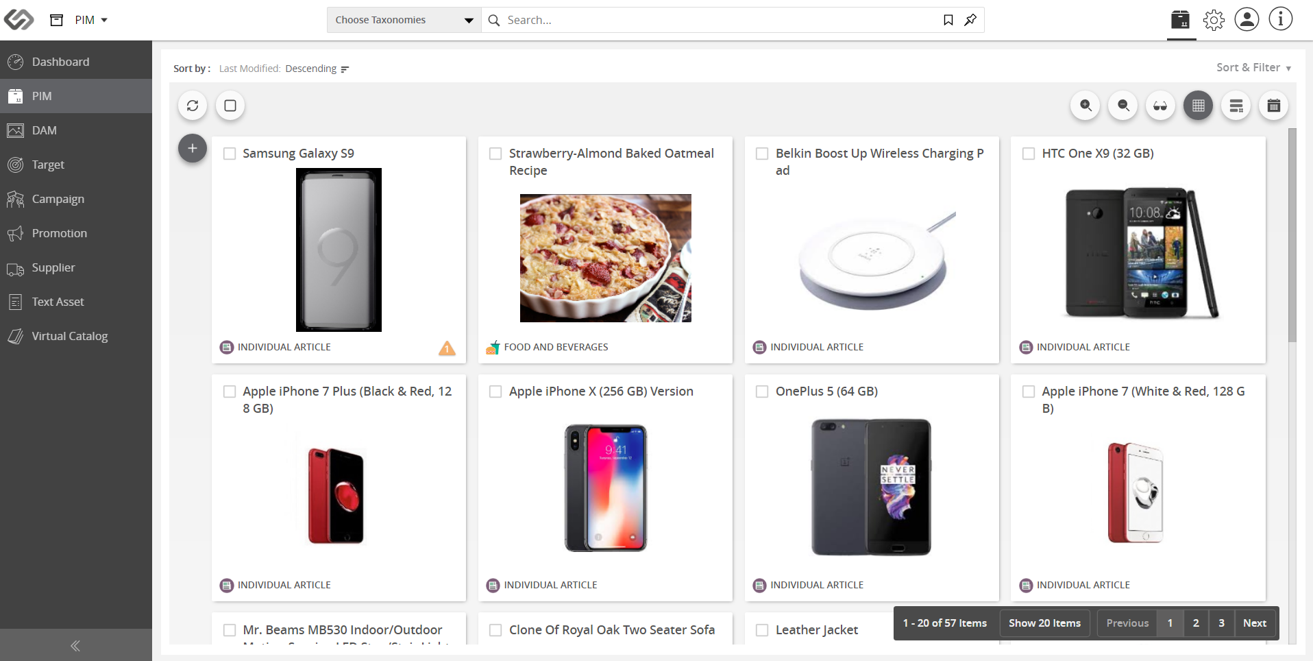Image resolution: width=1313 pixels, height=661 pixels.
Task: Click the vertical scrollbar thumb
Action: [x=1292, y=235]
